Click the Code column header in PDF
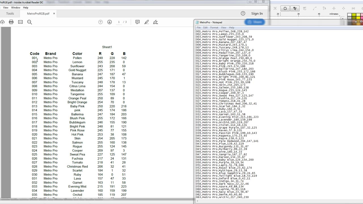 (x=35, y=54)
